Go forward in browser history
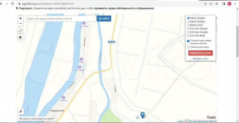239x123 pixels. click(7, 4)
